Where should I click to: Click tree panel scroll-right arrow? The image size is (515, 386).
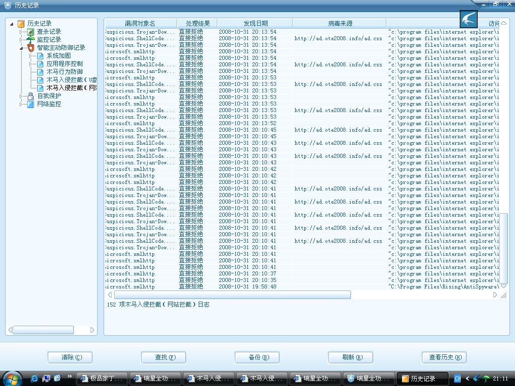(93, 330)
